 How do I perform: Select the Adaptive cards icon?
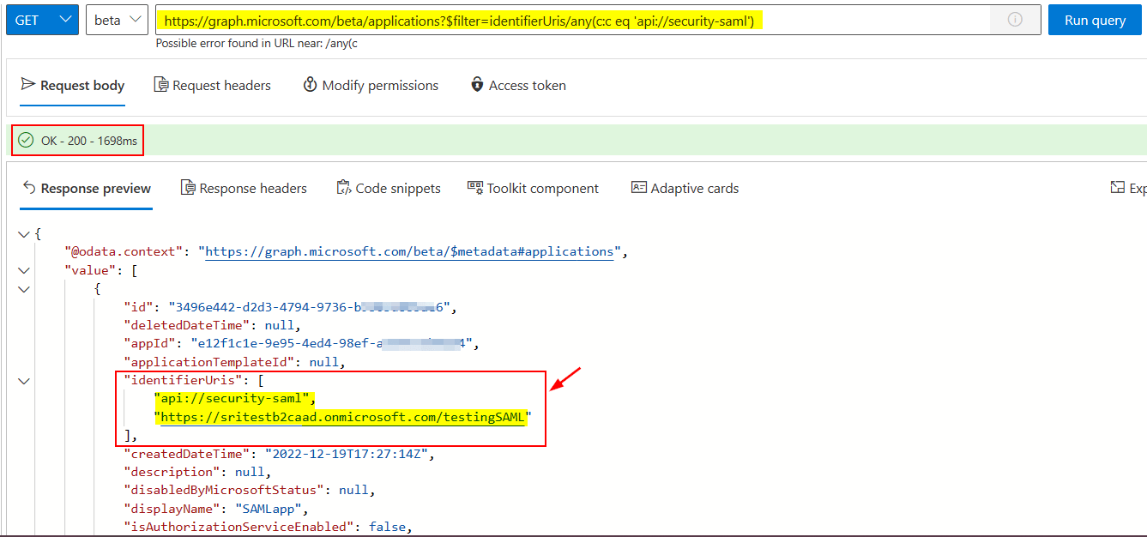(x=638, y=188)
